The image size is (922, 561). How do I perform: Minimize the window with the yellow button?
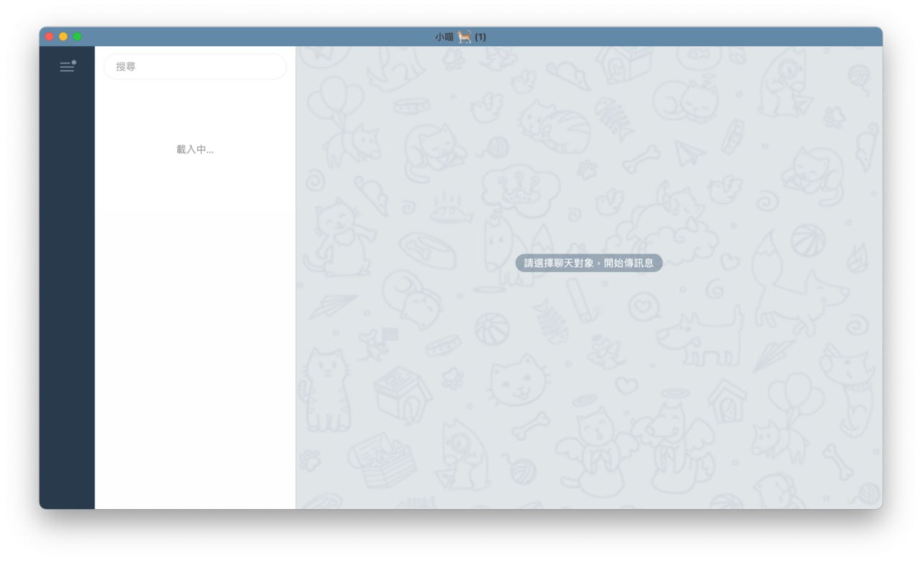coord(63,37)
